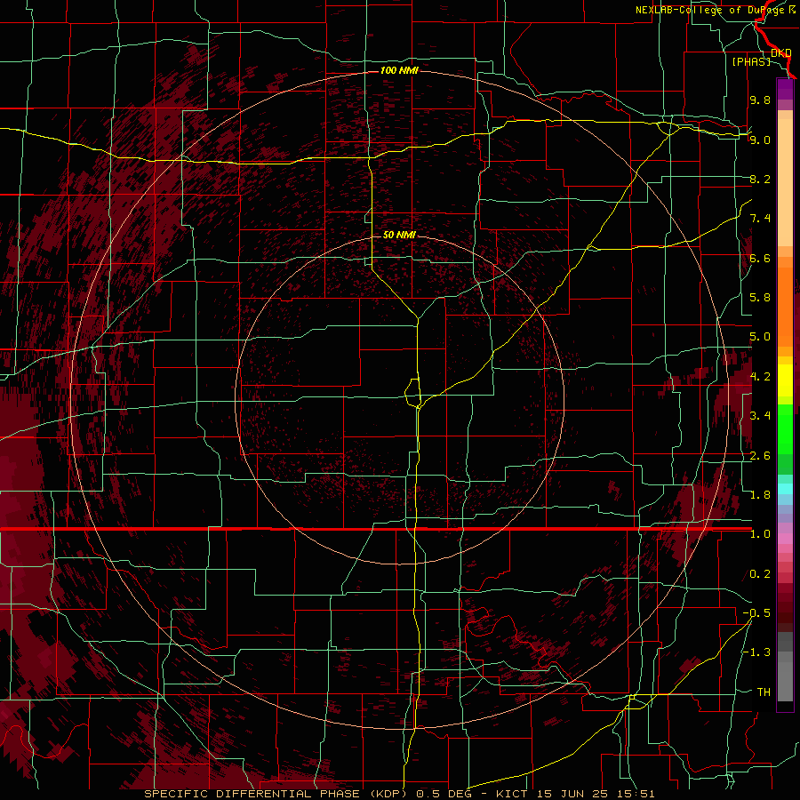Select the 9.8 scale value
Image resolution: width=800 pixels, height=800 pixels.
click(760, 100)
